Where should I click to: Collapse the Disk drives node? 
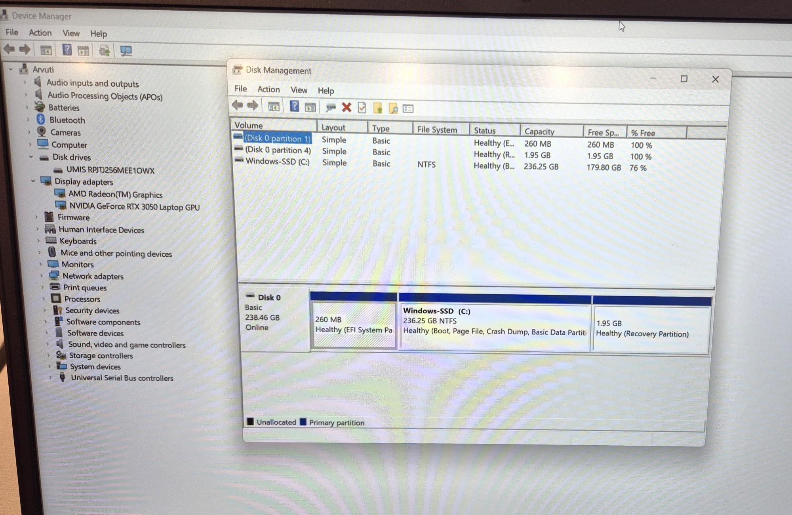pos(31,156)
